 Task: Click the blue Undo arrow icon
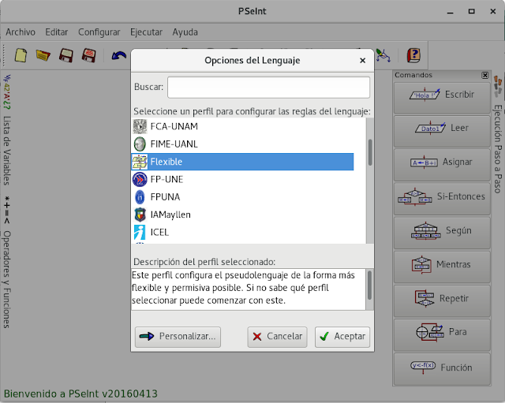119,55
